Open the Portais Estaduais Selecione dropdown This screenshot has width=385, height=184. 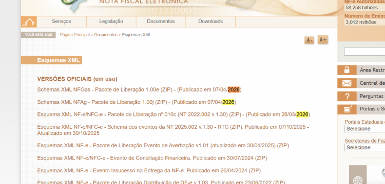tap(364, 129)
